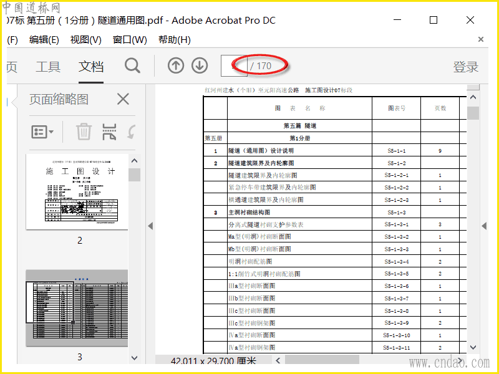
Task: Open the 编辑(E) menu
Action: point(44,40)
